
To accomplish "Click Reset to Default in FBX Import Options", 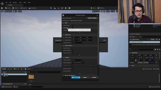I will pyautogui.click(x=92, y=18).
